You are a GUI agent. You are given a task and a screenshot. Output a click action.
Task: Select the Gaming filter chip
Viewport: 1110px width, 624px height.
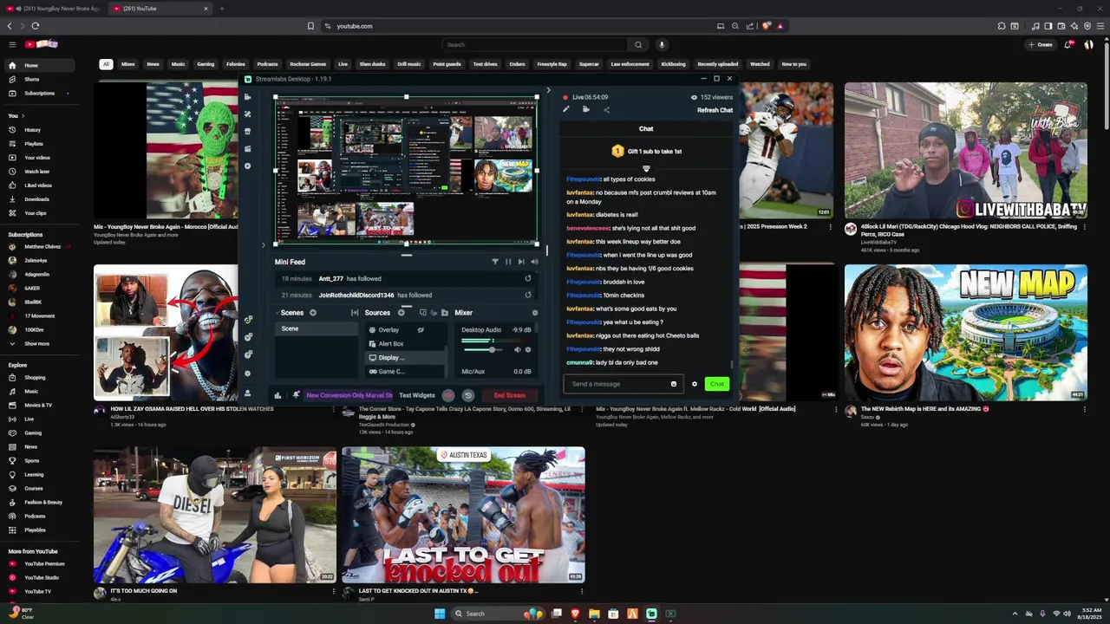[206, 64]
